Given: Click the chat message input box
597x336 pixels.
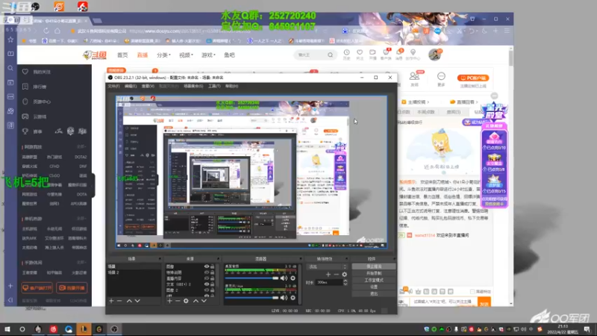Looking at the screenshot, I should [443, 302].
